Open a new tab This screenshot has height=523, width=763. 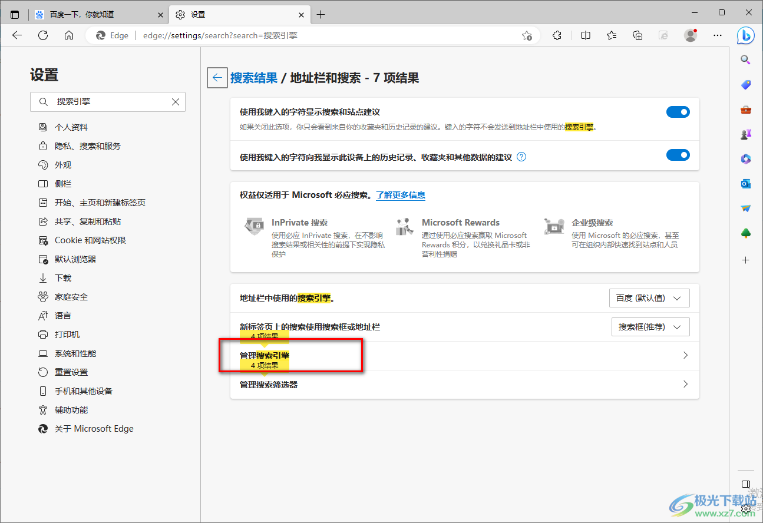321,15
